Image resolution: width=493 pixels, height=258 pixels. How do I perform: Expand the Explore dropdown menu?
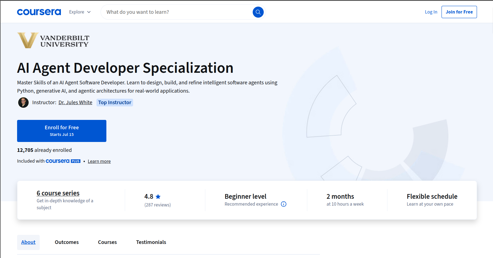coord(80,12)
